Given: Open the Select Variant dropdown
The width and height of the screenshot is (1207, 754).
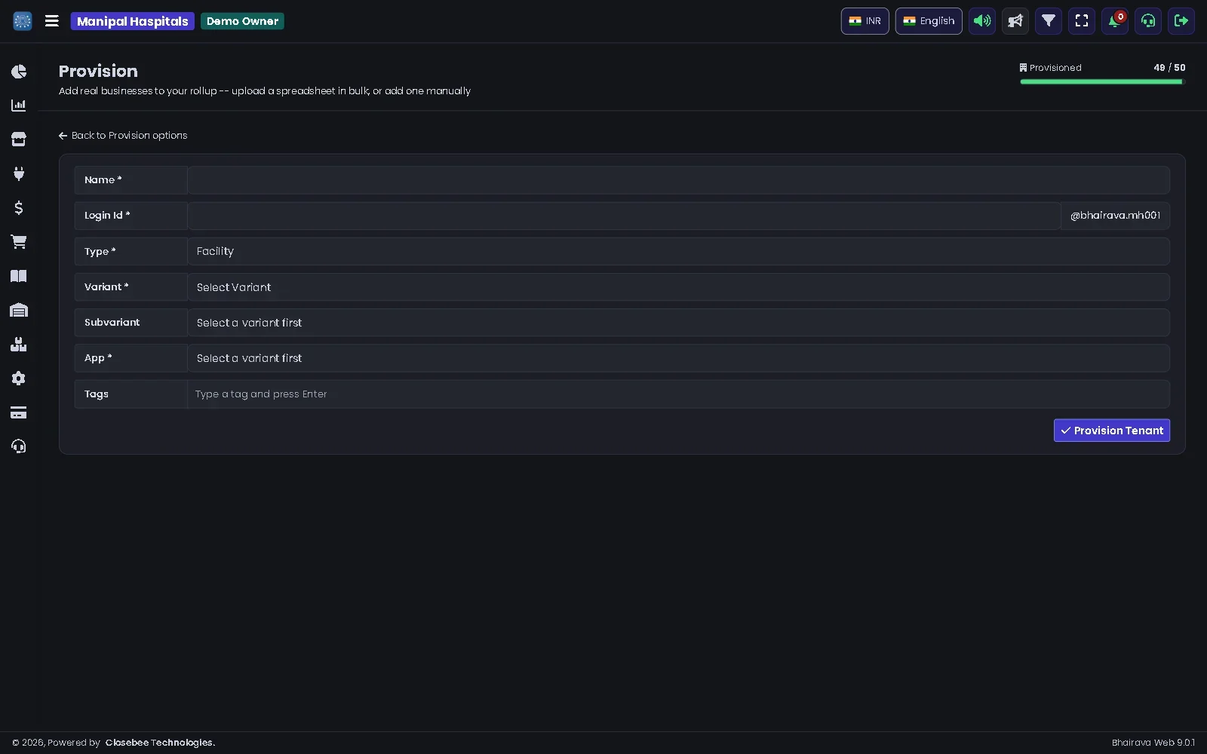Looking at the screenshot, I should pos(679,287).
